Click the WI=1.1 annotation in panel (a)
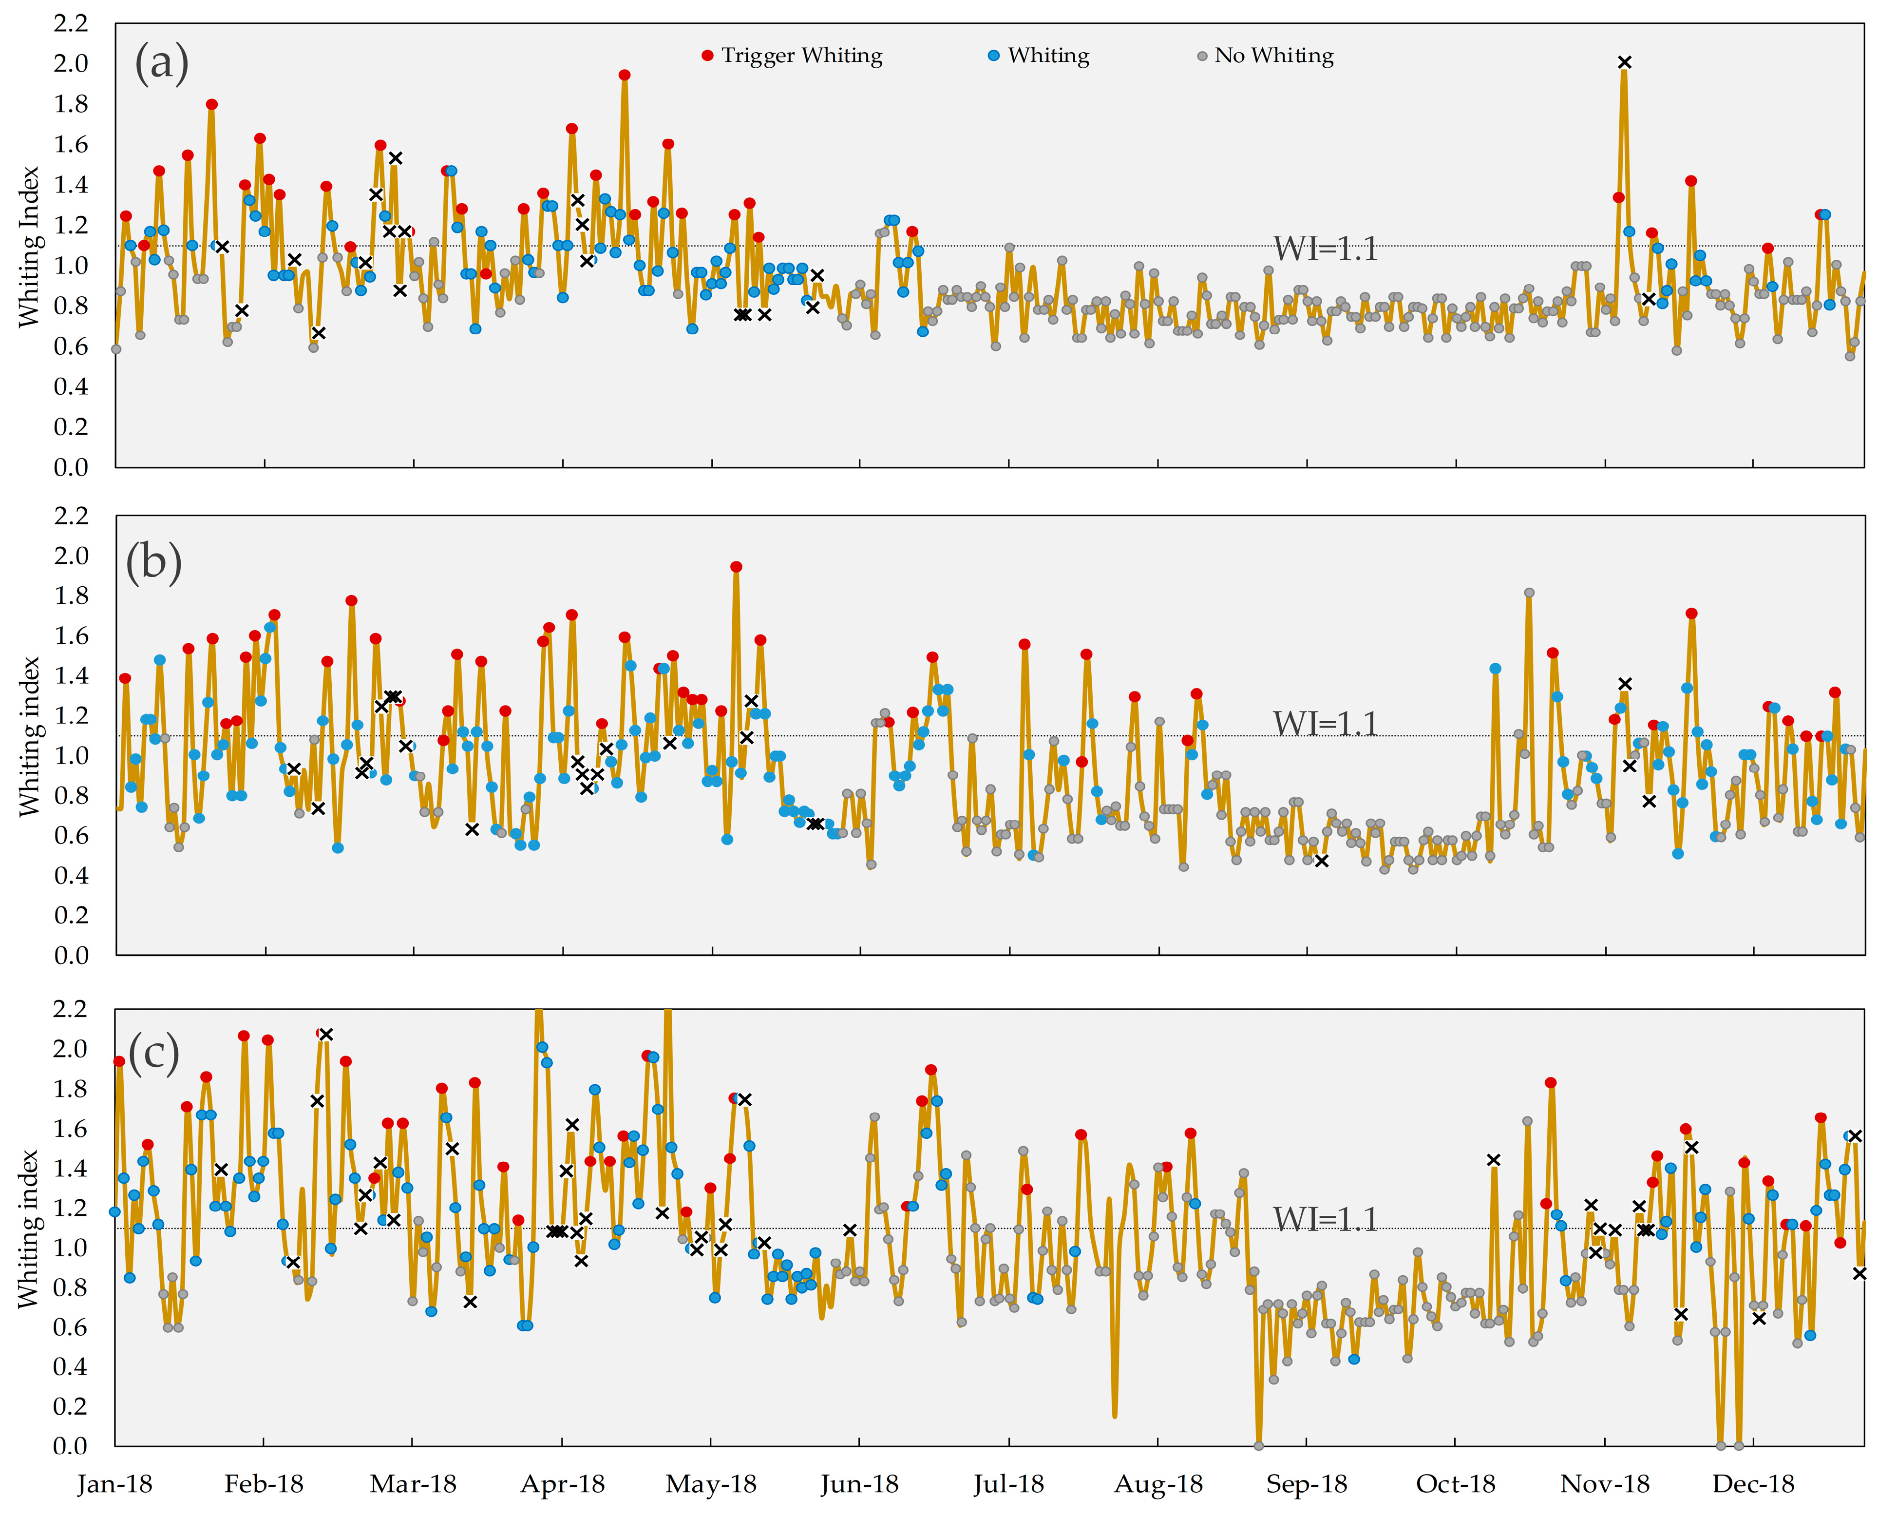 tap(1325, 249)
